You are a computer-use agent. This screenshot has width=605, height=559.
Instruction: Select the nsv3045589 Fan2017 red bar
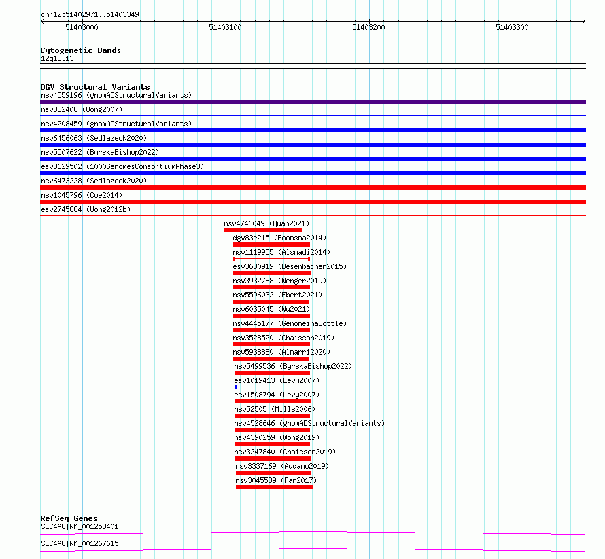click(275, 487)
